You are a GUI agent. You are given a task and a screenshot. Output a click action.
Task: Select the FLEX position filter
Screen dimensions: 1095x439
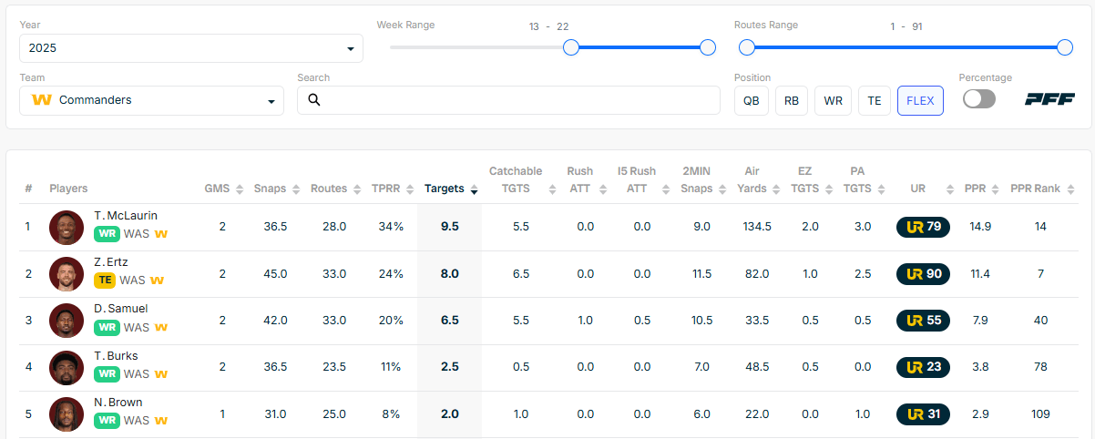click(x=920, y=100)
